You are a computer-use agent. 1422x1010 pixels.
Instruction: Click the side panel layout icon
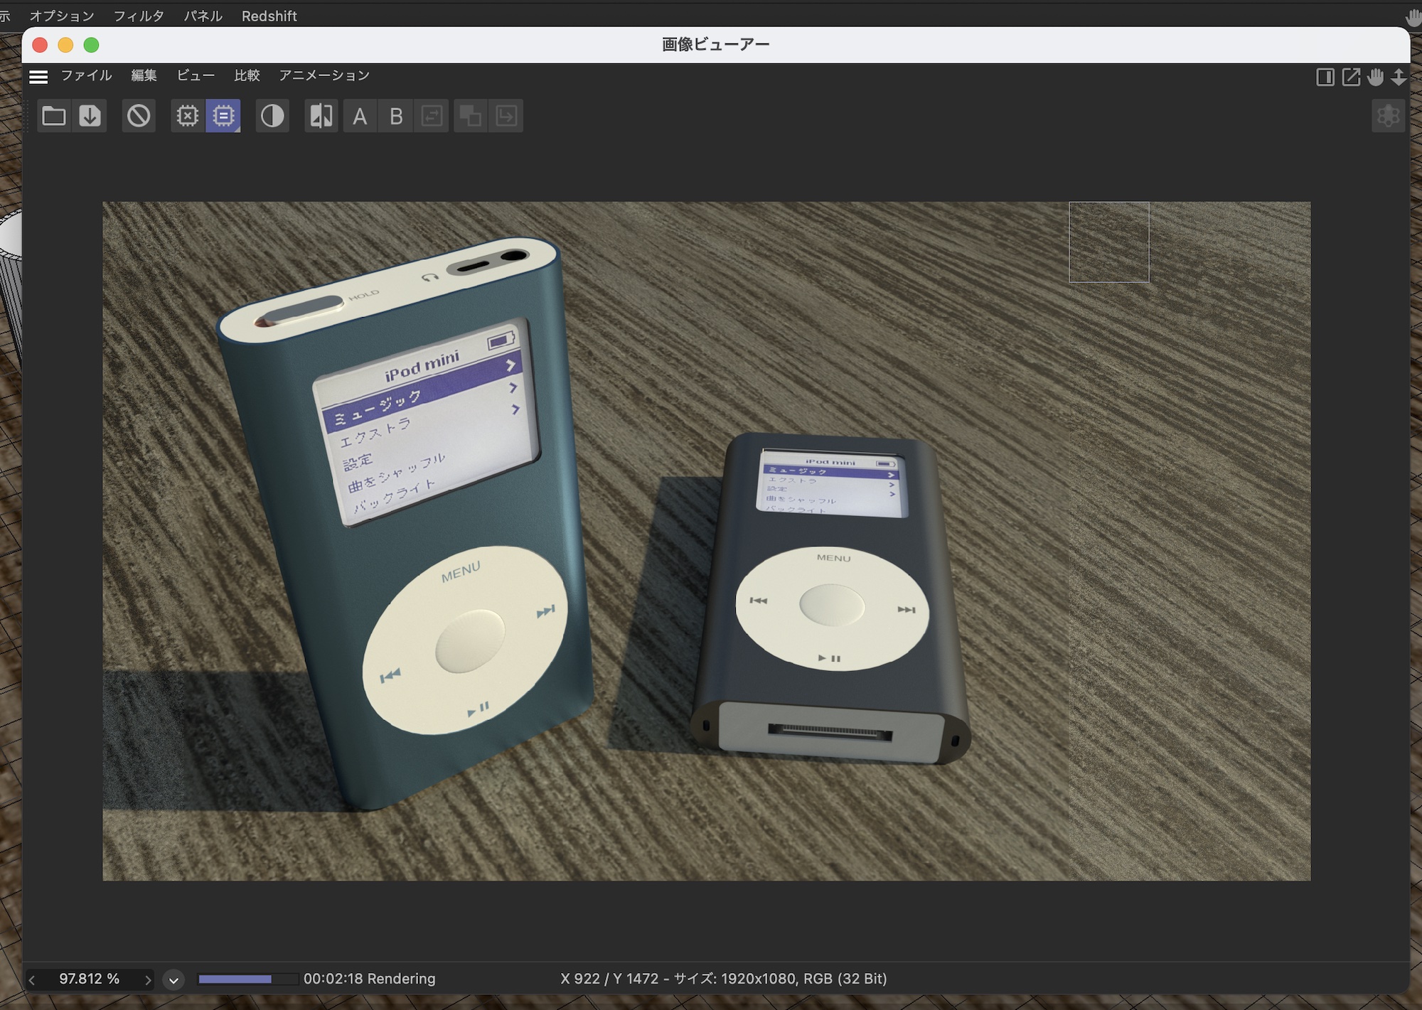point(1325,77)
